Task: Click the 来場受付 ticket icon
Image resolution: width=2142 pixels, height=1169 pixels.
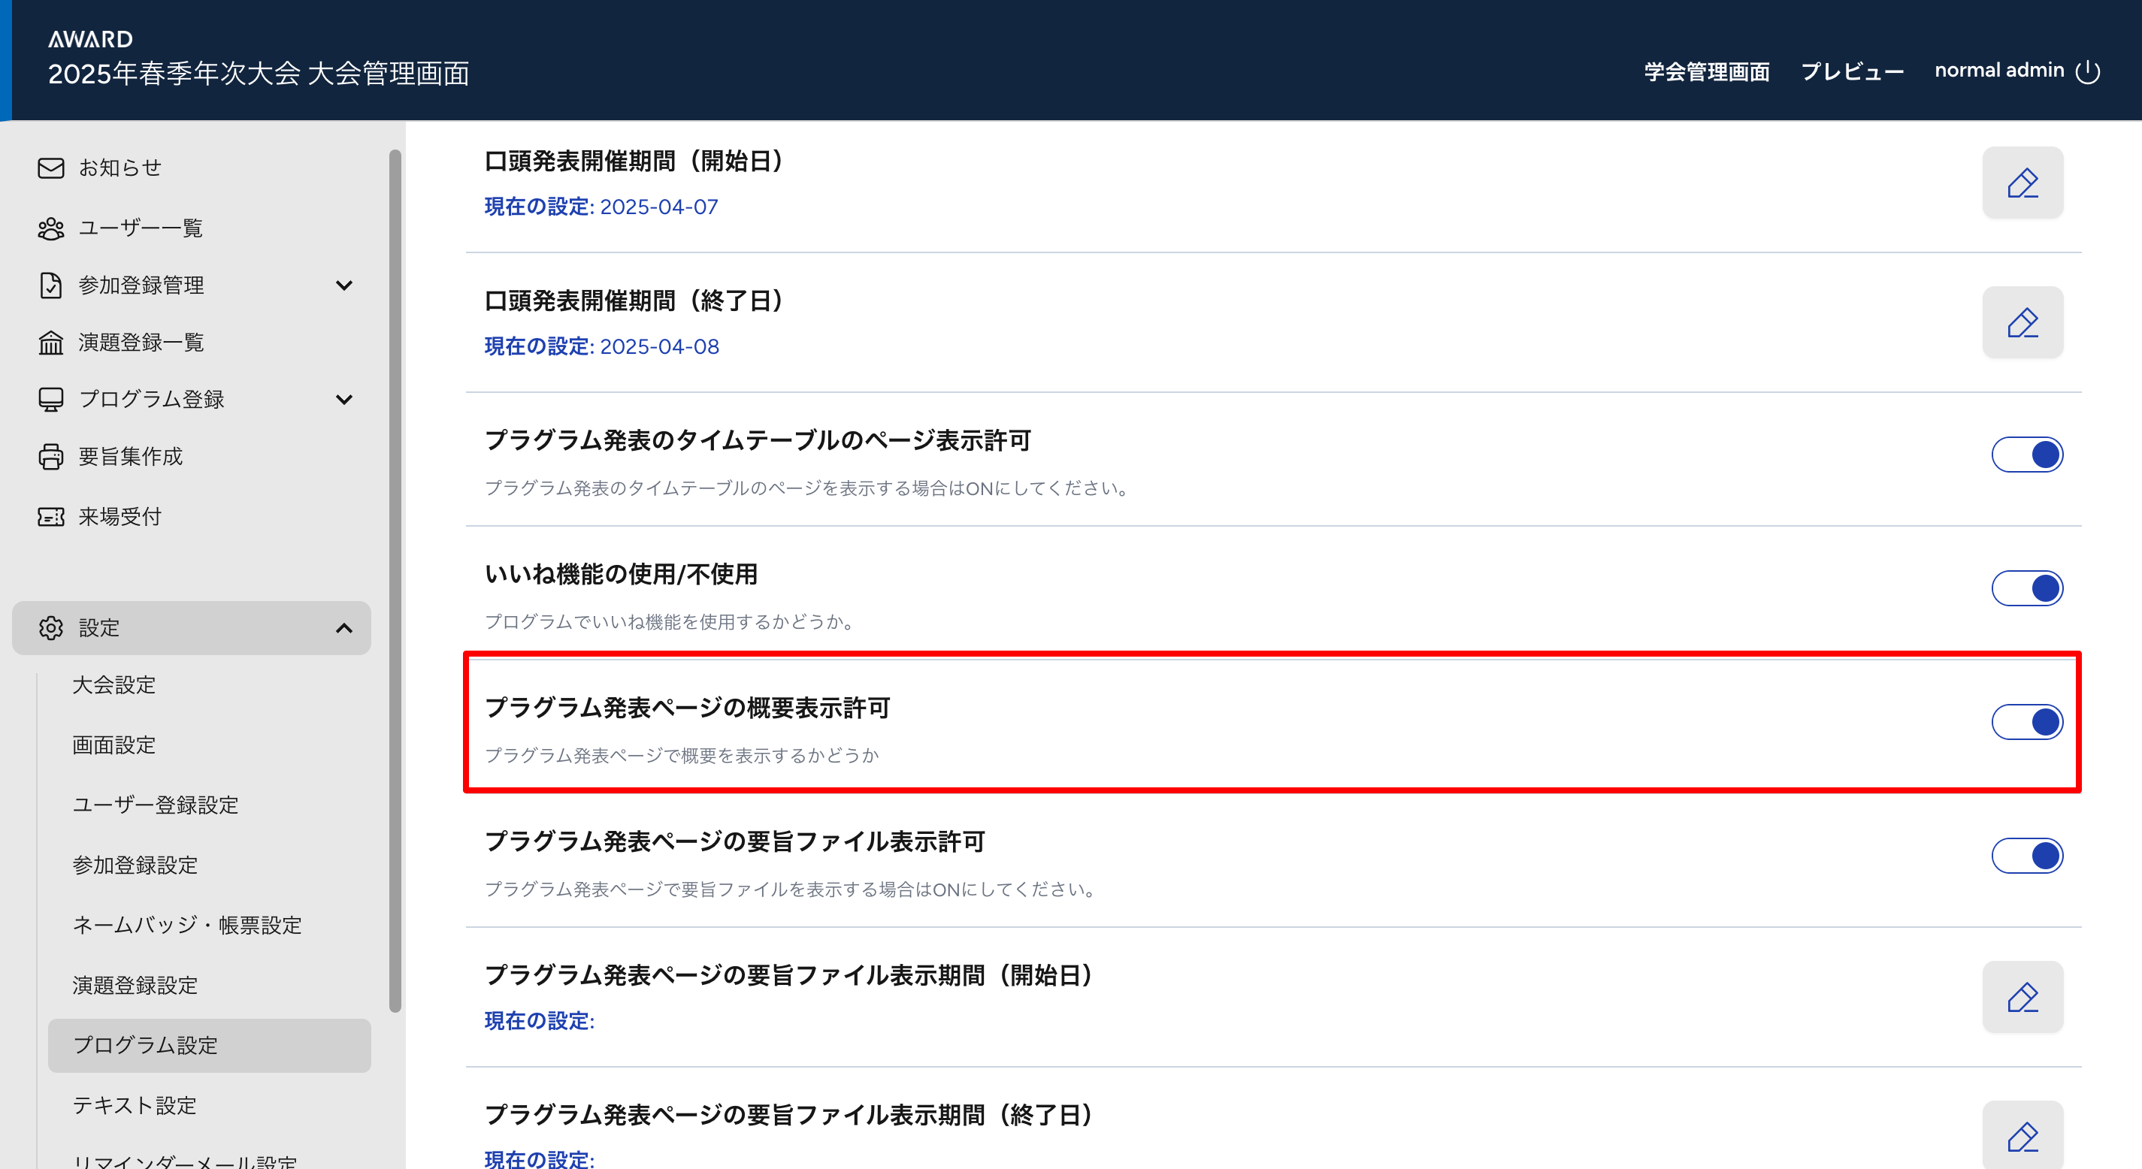Action: [50, 516]
